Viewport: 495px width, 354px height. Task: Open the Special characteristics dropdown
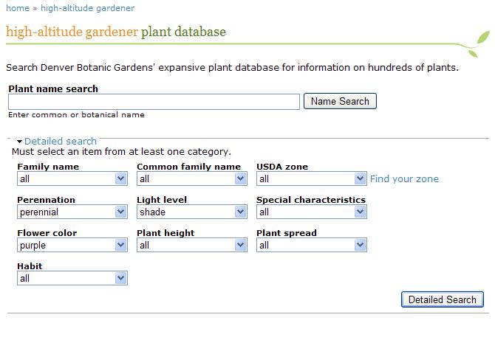pyautogui.click(x=312, y=212)
